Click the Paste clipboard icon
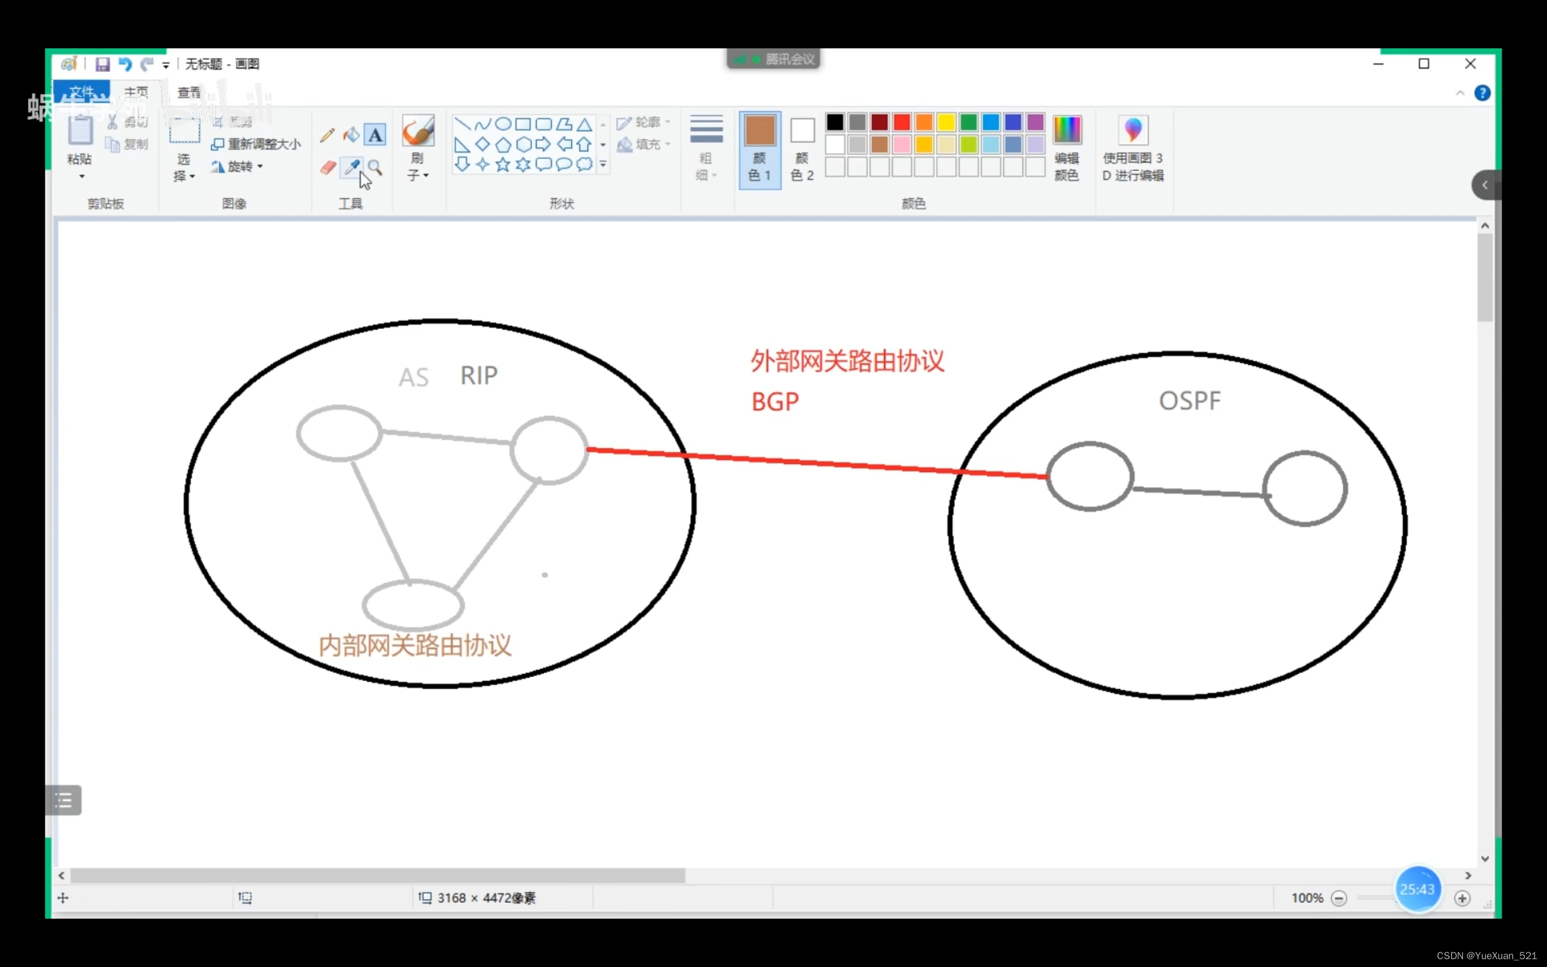Viewport: 1547px width, 967px height. 80,131
